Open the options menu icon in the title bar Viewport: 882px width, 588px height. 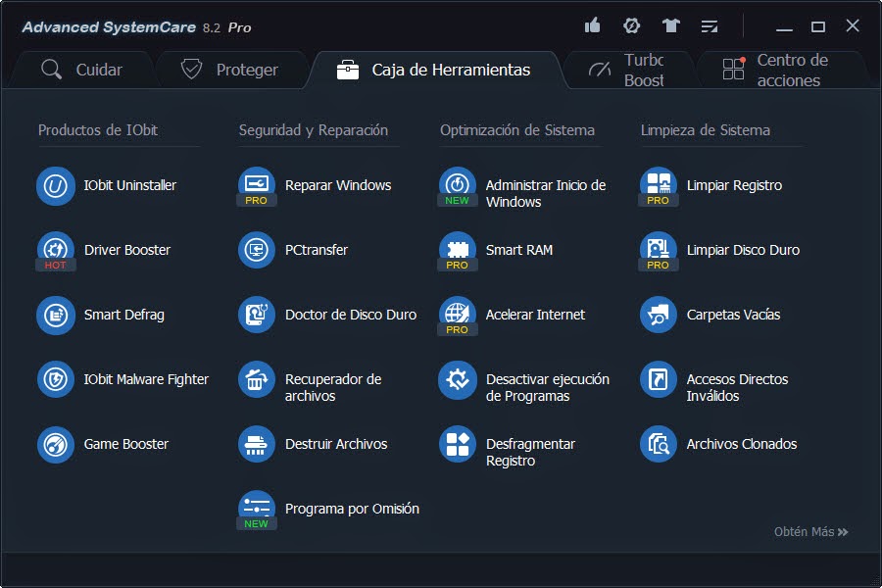pyautogui.click(x=710, y=26)
